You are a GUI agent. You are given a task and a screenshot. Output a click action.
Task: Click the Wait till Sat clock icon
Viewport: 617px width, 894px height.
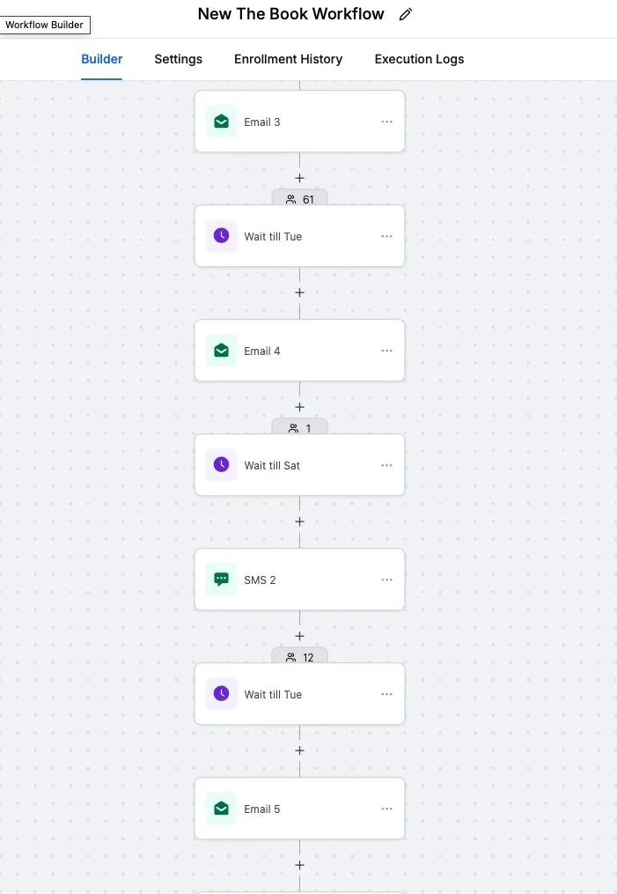point(221,465)
